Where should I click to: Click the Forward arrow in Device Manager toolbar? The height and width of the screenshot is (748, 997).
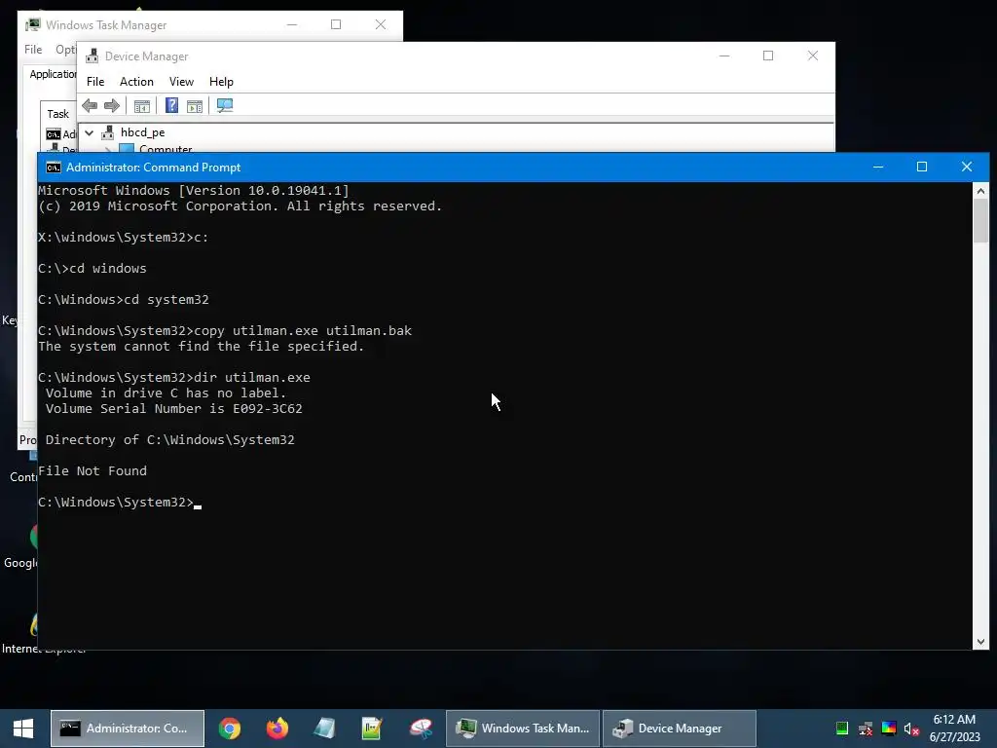[x=112, y=105]
